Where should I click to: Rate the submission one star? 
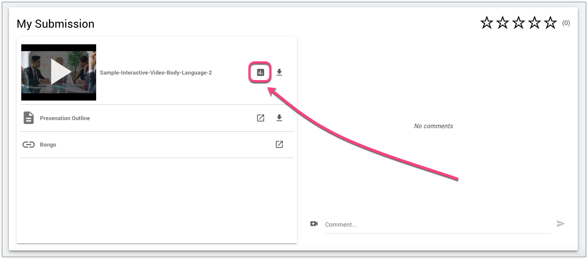coord(487,23)
